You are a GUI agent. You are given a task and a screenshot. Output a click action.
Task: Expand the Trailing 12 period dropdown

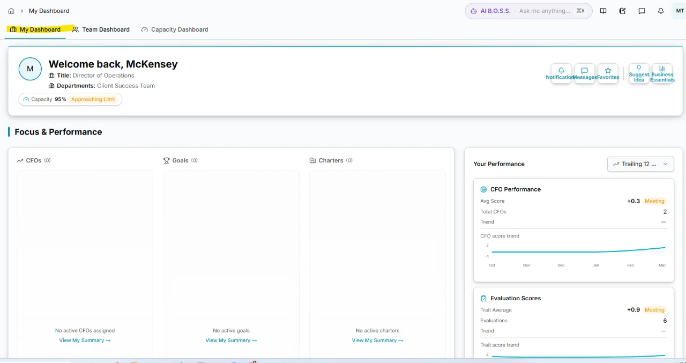(x=640, y=164)
